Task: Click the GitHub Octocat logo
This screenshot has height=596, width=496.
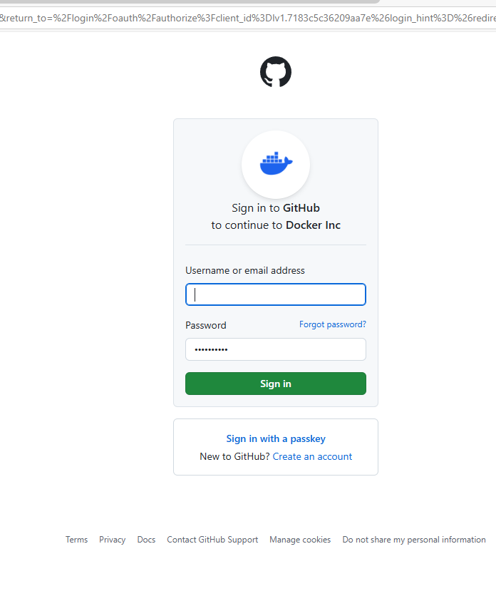Action: coord(276,72)
